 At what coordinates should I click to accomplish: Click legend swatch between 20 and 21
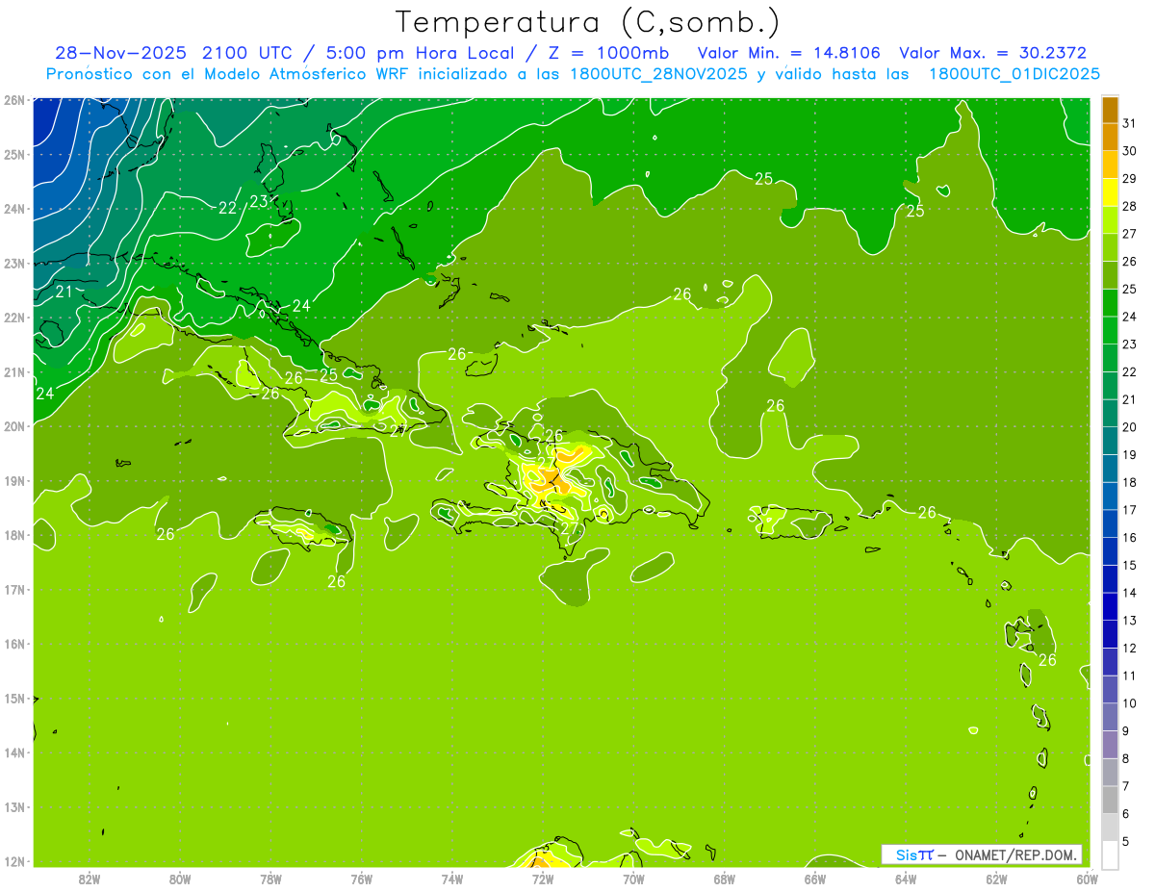[1110, 413]
